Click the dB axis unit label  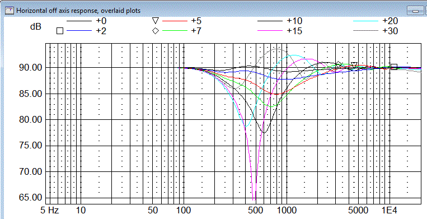pos(36,26)
